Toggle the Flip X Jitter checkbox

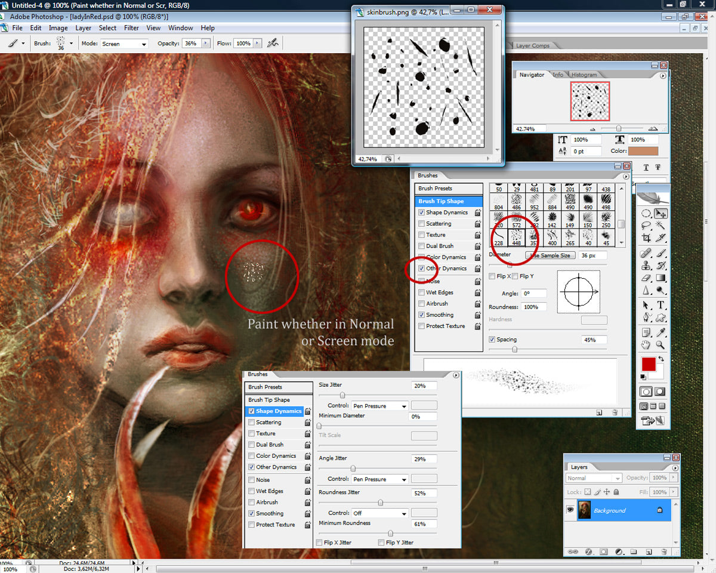point(319,543)
